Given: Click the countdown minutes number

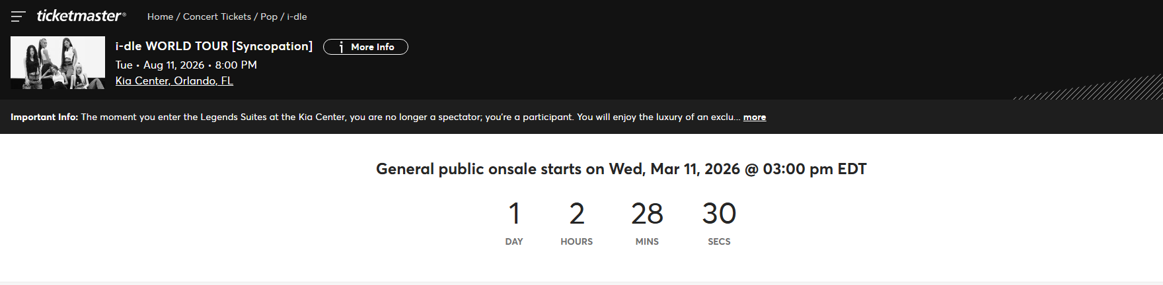Looking at the screenshot, I should [647, 214].
